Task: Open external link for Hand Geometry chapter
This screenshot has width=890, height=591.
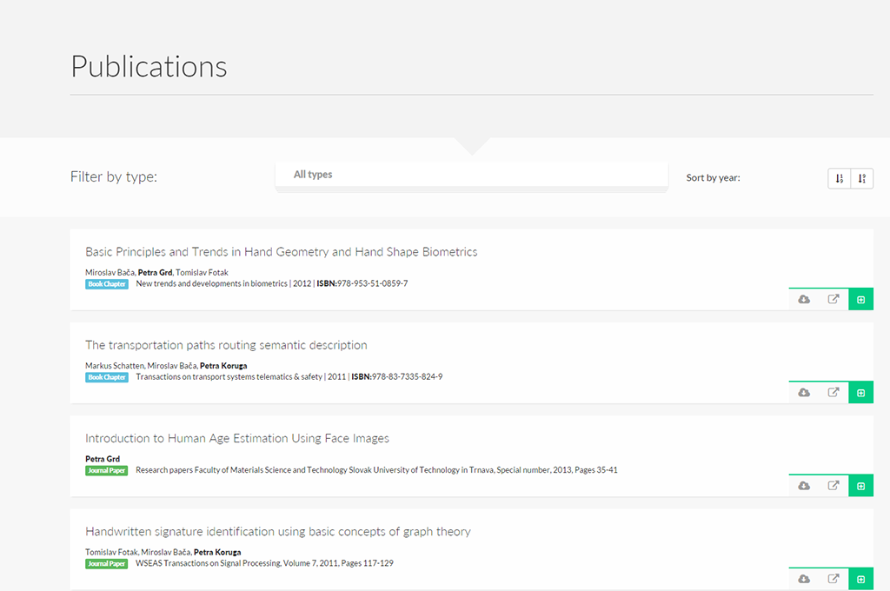Action: [x=833, y=299]
